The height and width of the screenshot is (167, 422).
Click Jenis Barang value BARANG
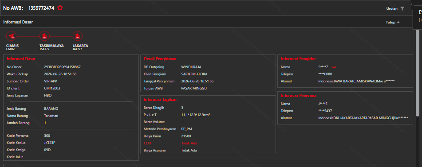tap(51, 109)
